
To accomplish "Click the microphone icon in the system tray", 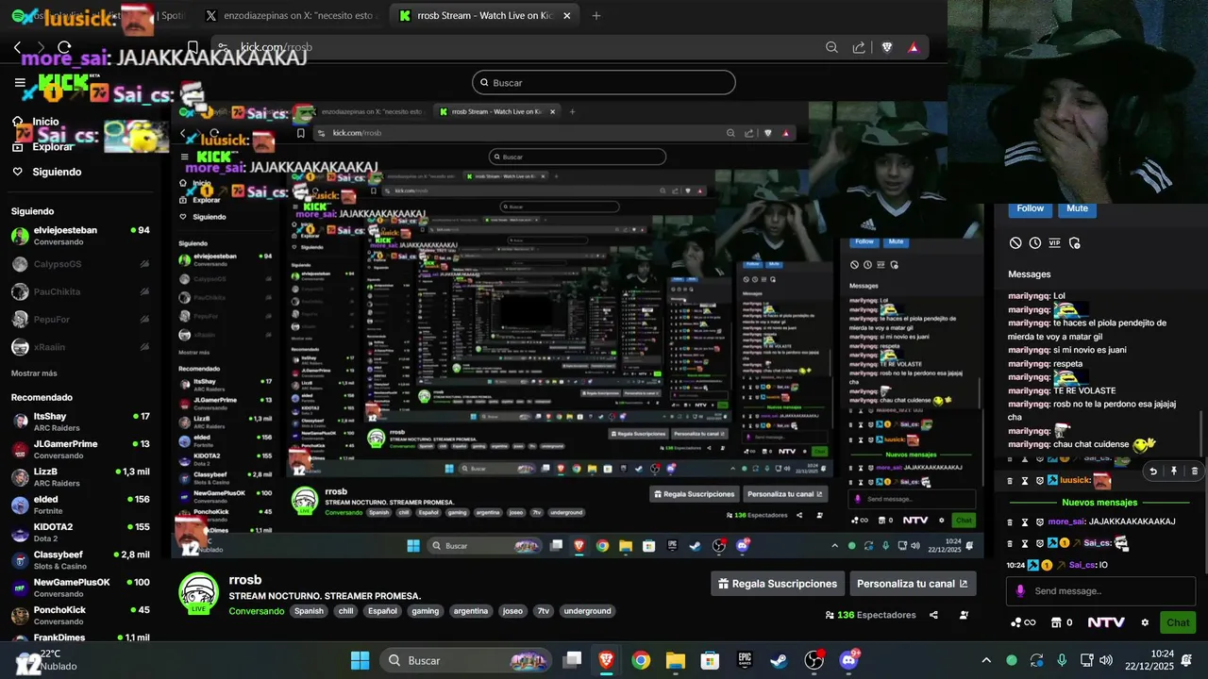I will 1062,660.
